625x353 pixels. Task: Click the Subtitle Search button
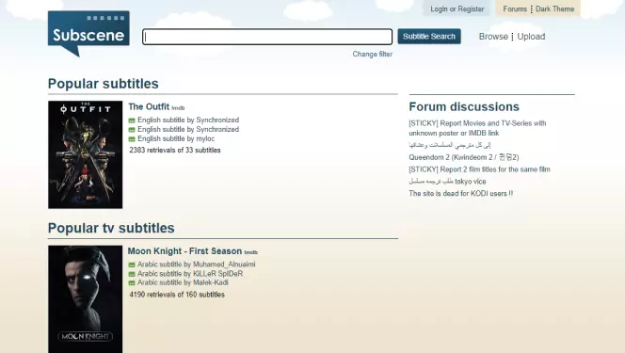(429, 37)
